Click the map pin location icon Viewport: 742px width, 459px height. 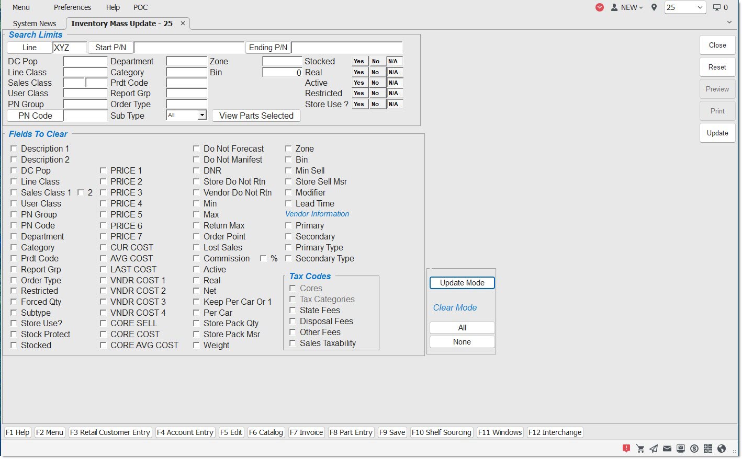[654, 7]
